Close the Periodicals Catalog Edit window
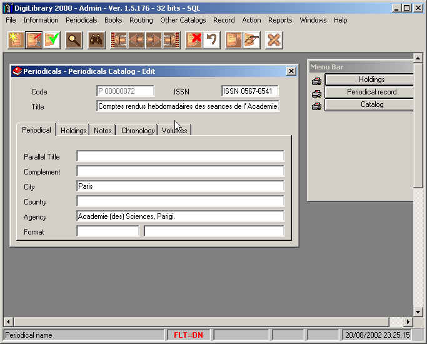Viewport: 427px width, 344px height. pos(291,71)
